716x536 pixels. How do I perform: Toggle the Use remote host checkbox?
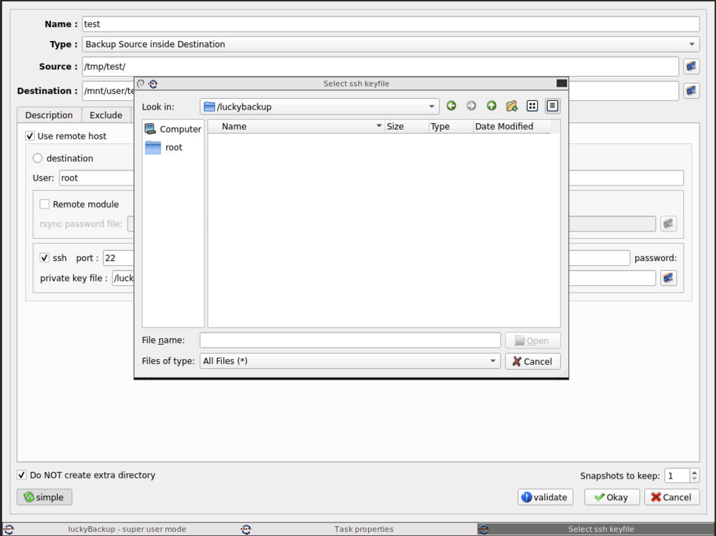point(30,135)
